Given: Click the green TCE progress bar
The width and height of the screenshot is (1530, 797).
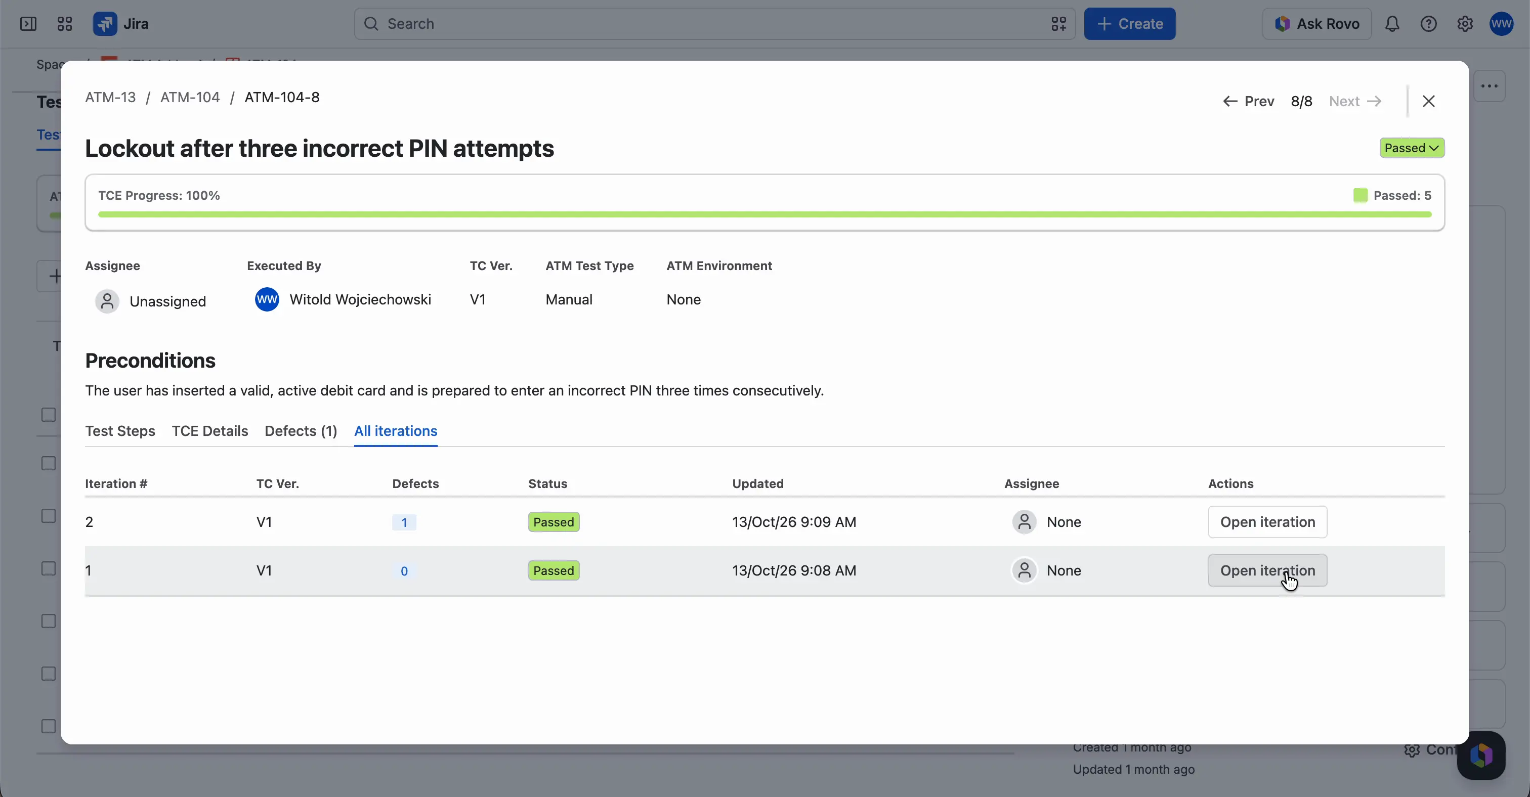Looking at the screenshot, I should click(764, 214).
